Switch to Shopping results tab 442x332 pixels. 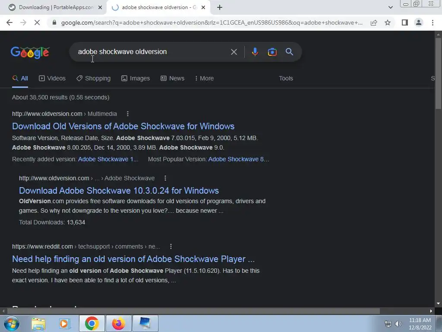point(94,79)
